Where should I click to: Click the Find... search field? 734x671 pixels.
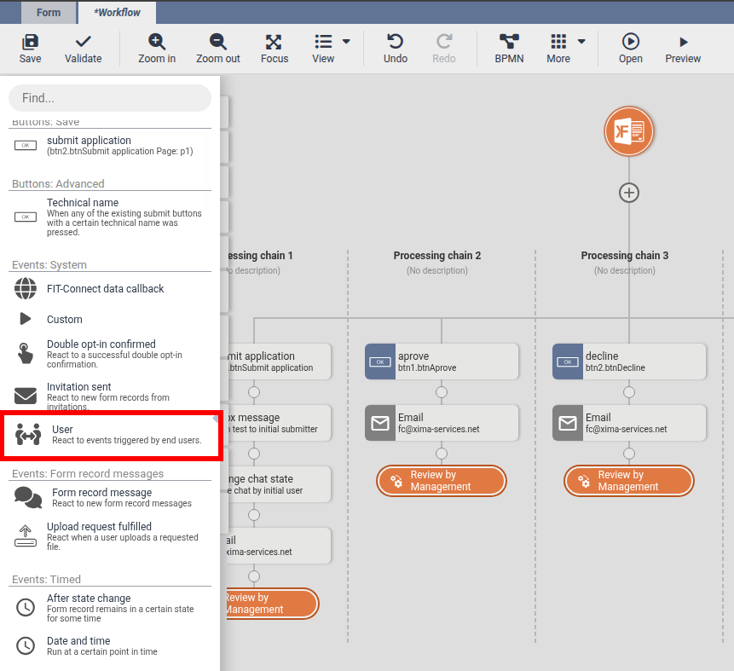(110, 98)
